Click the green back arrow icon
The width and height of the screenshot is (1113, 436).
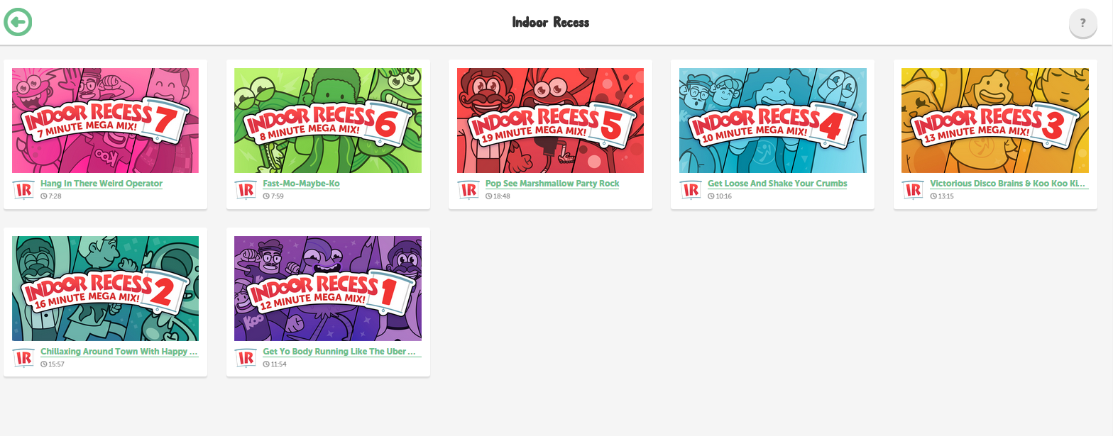pyautogui.click(x=18, y=22)
